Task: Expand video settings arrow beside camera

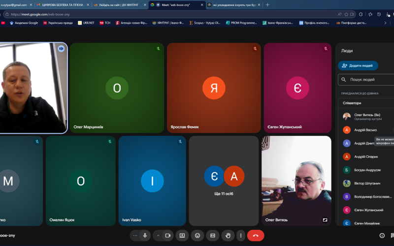Action: tap(158, 236)
